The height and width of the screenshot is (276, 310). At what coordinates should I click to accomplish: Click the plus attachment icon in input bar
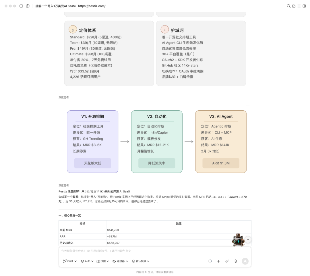pyautogui.click(x=218, y=261)
